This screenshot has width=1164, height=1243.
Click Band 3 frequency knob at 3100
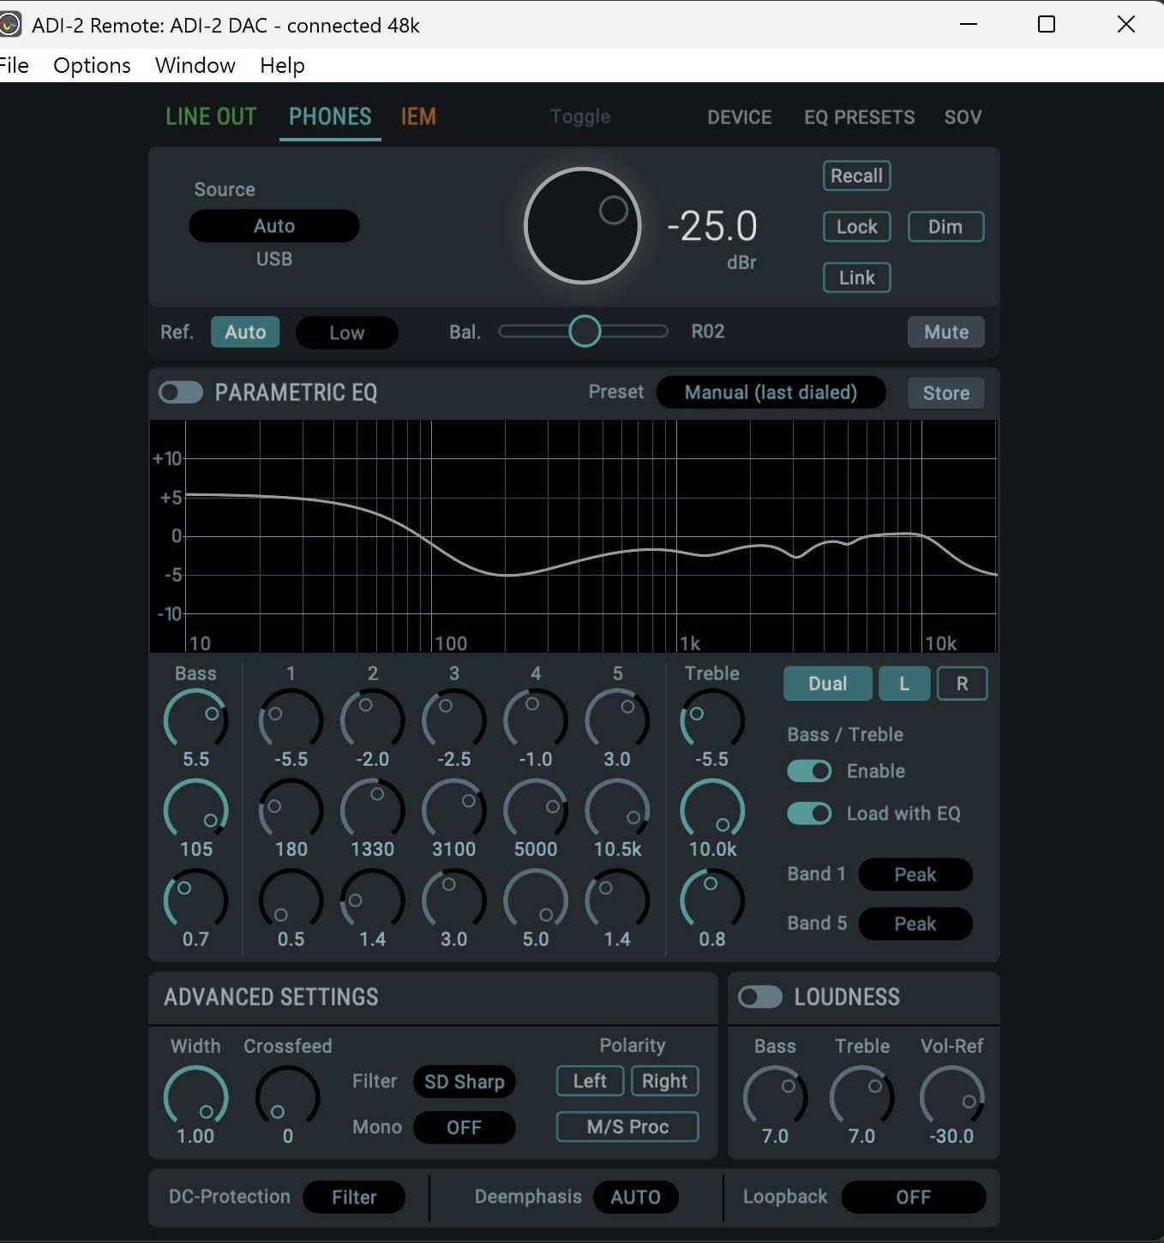point(454,810)
